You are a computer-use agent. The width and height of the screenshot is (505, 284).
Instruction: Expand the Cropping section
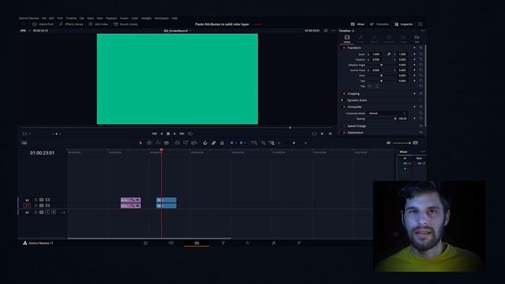(x=353, y=94)
